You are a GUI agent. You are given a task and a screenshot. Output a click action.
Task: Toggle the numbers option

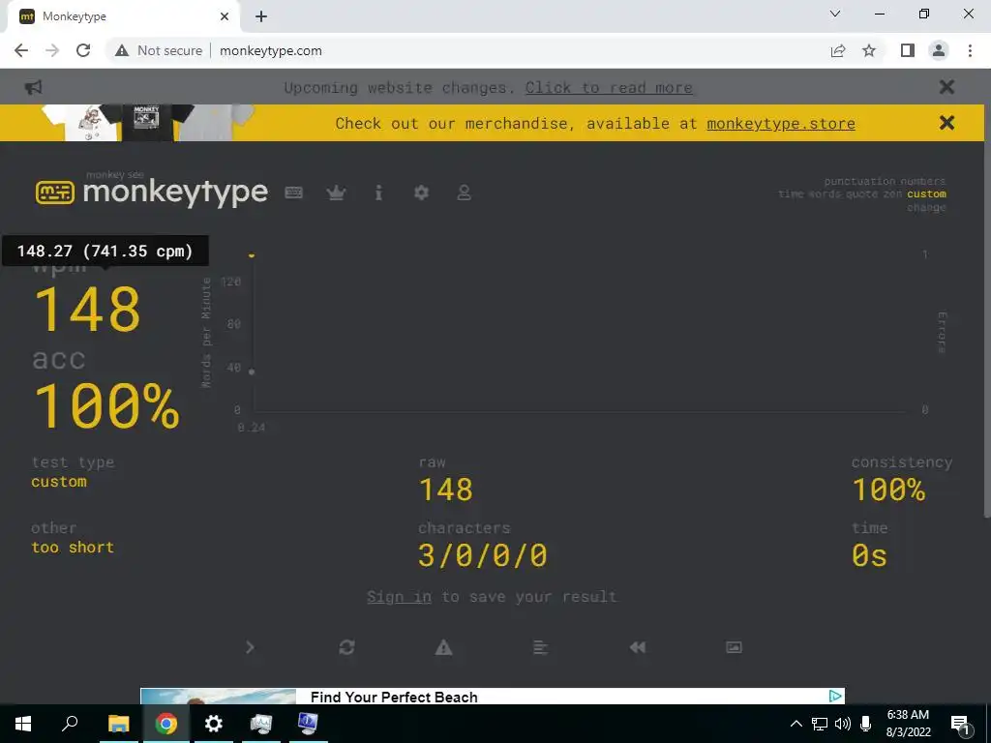[921, 181]
